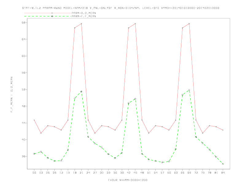Screen dimensions: 243x188
Task: Click red O.O_MEAN peak point at hour 69
Action: pyautogui.click(x=189, y=24)
